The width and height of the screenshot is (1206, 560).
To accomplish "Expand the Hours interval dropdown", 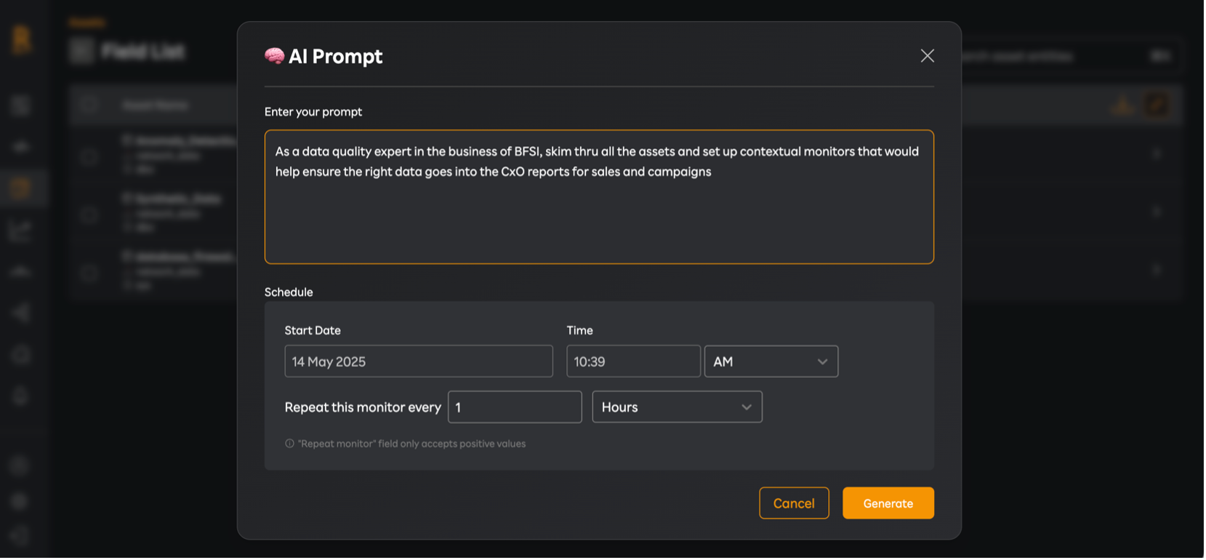I will 677,407.
